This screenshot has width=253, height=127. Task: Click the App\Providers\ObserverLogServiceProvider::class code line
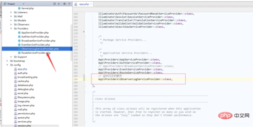[135, 79]
